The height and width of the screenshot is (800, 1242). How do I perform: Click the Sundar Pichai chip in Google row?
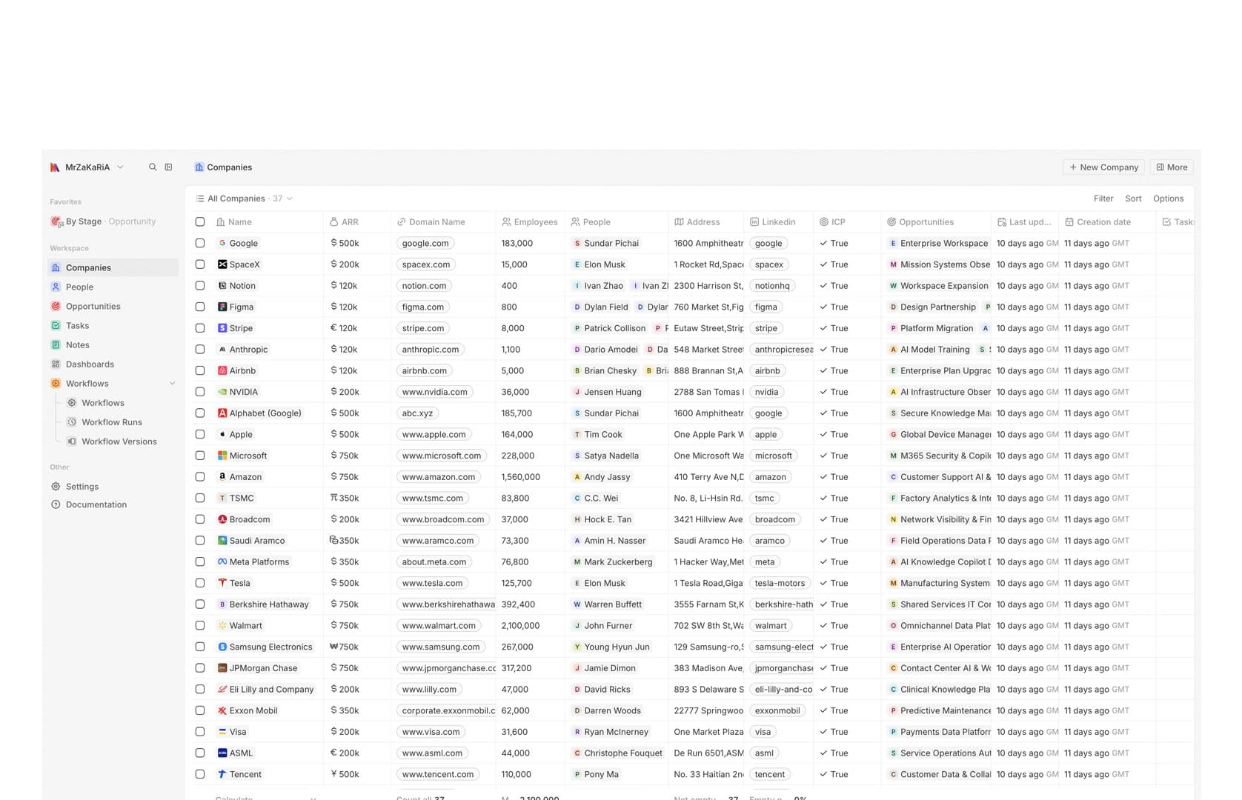[x=606, y=243]
